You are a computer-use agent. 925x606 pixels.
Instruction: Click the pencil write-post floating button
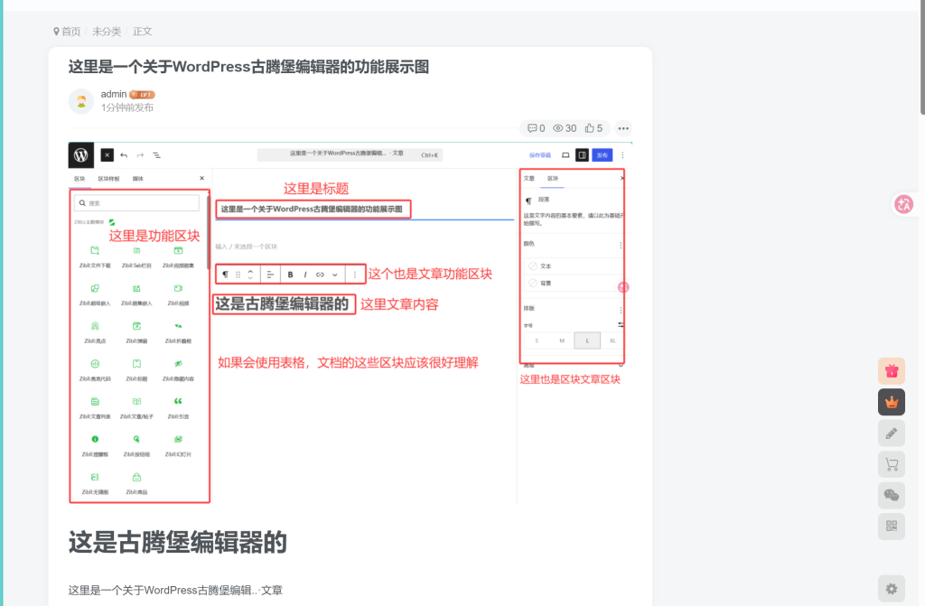[892, 434]
